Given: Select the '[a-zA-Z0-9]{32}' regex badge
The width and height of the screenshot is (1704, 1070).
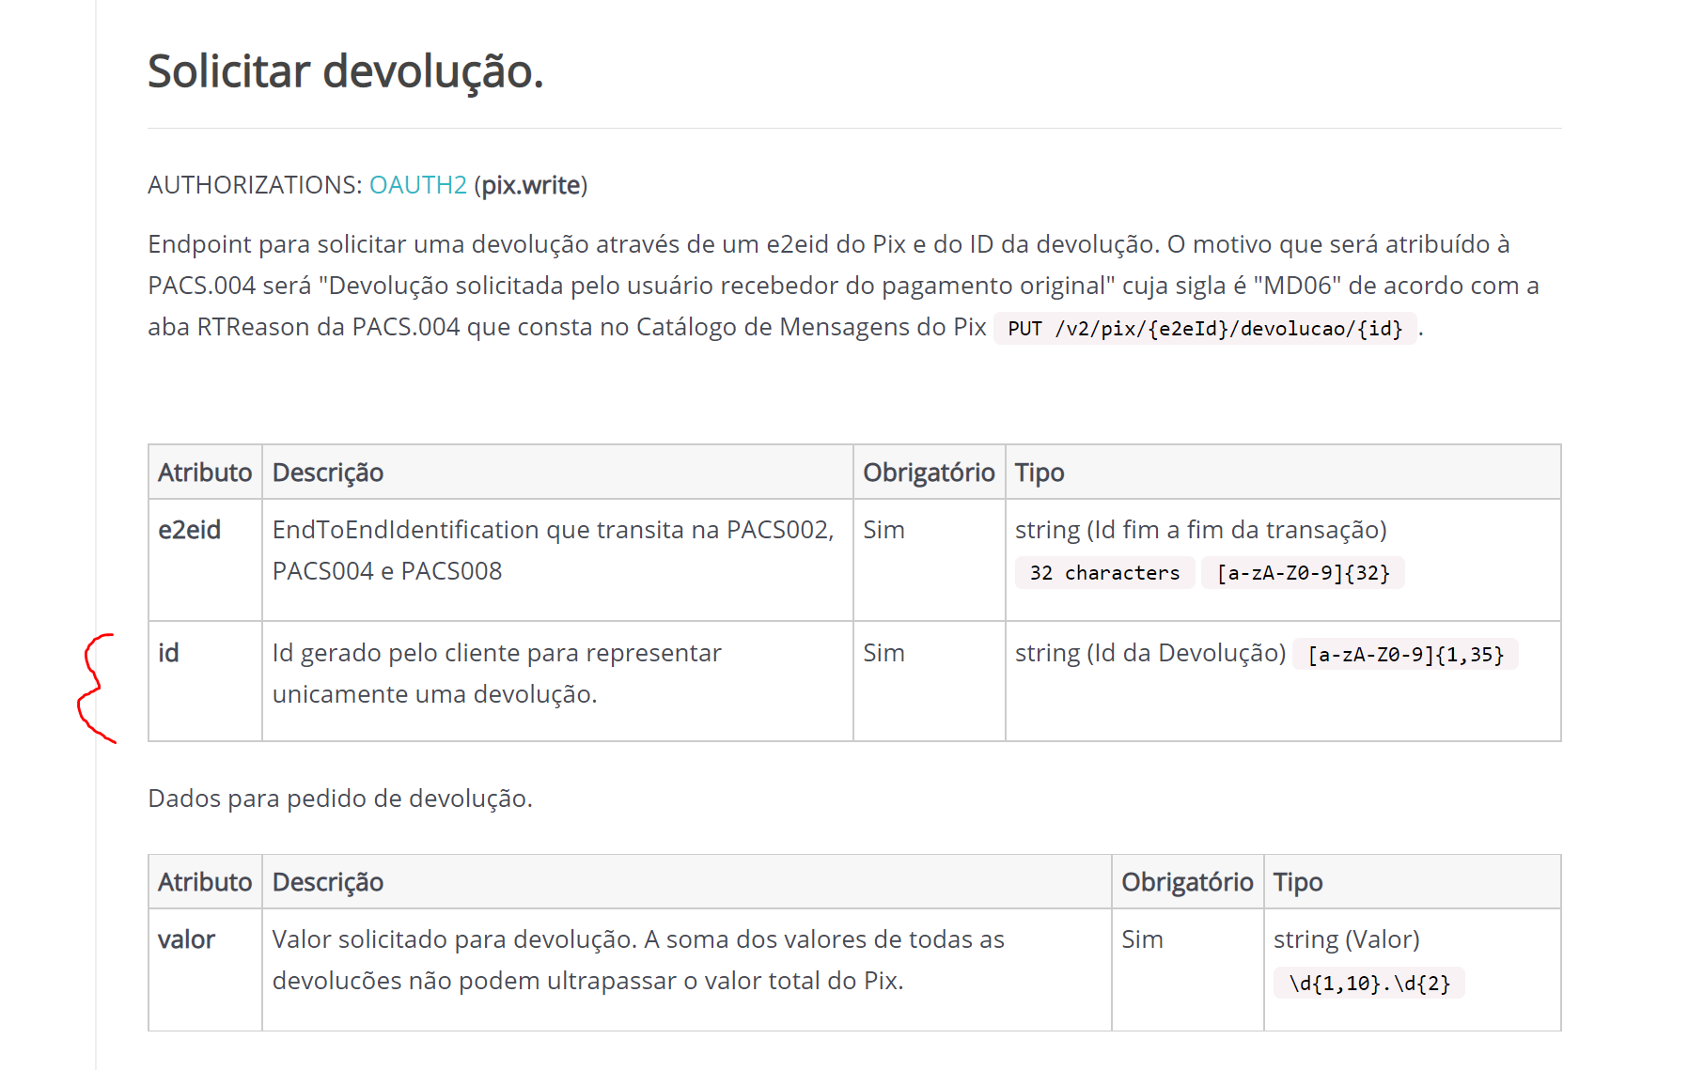Looking at the screenshot, I should tap(1303, 573).
